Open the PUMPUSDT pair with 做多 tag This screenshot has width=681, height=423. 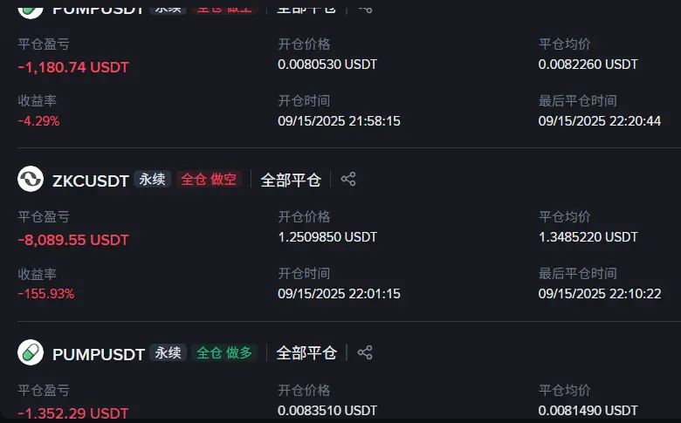point(99,354)
